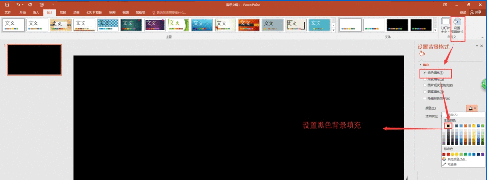Pick the green swatch in theme colors row

click(482, 126)
